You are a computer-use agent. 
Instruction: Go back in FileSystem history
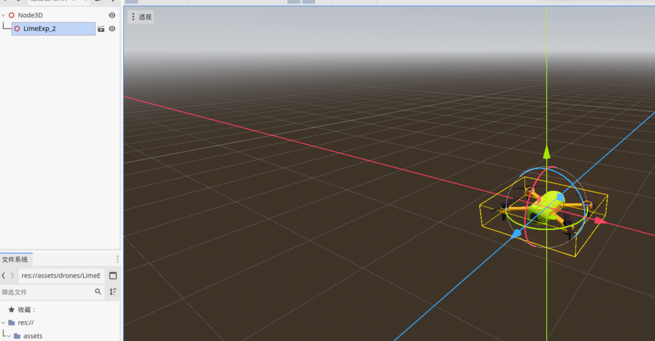tap(3, 275)
